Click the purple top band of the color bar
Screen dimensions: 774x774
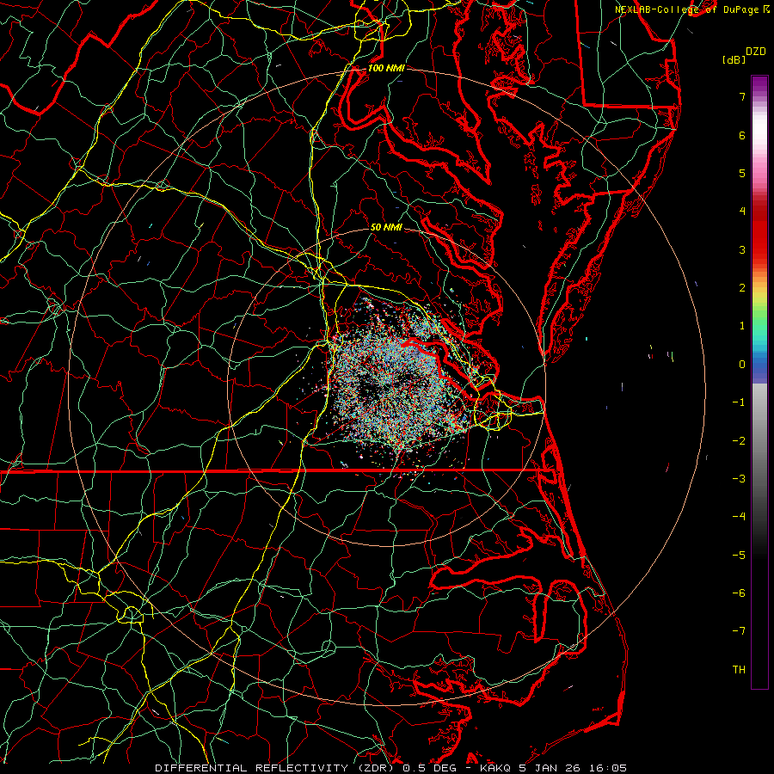(759, 84)
